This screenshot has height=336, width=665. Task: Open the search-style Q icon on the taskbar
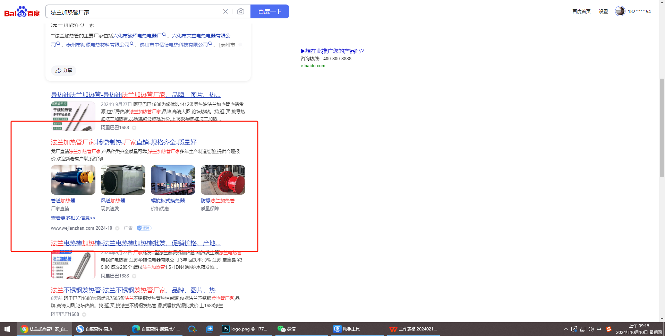pyautogui.click(x=193, y=329)
